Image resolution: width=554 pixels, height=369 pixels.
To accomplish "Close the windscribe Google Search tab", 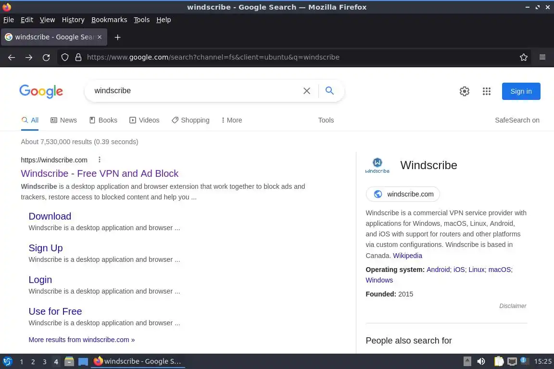I will (x=100, y=37).
